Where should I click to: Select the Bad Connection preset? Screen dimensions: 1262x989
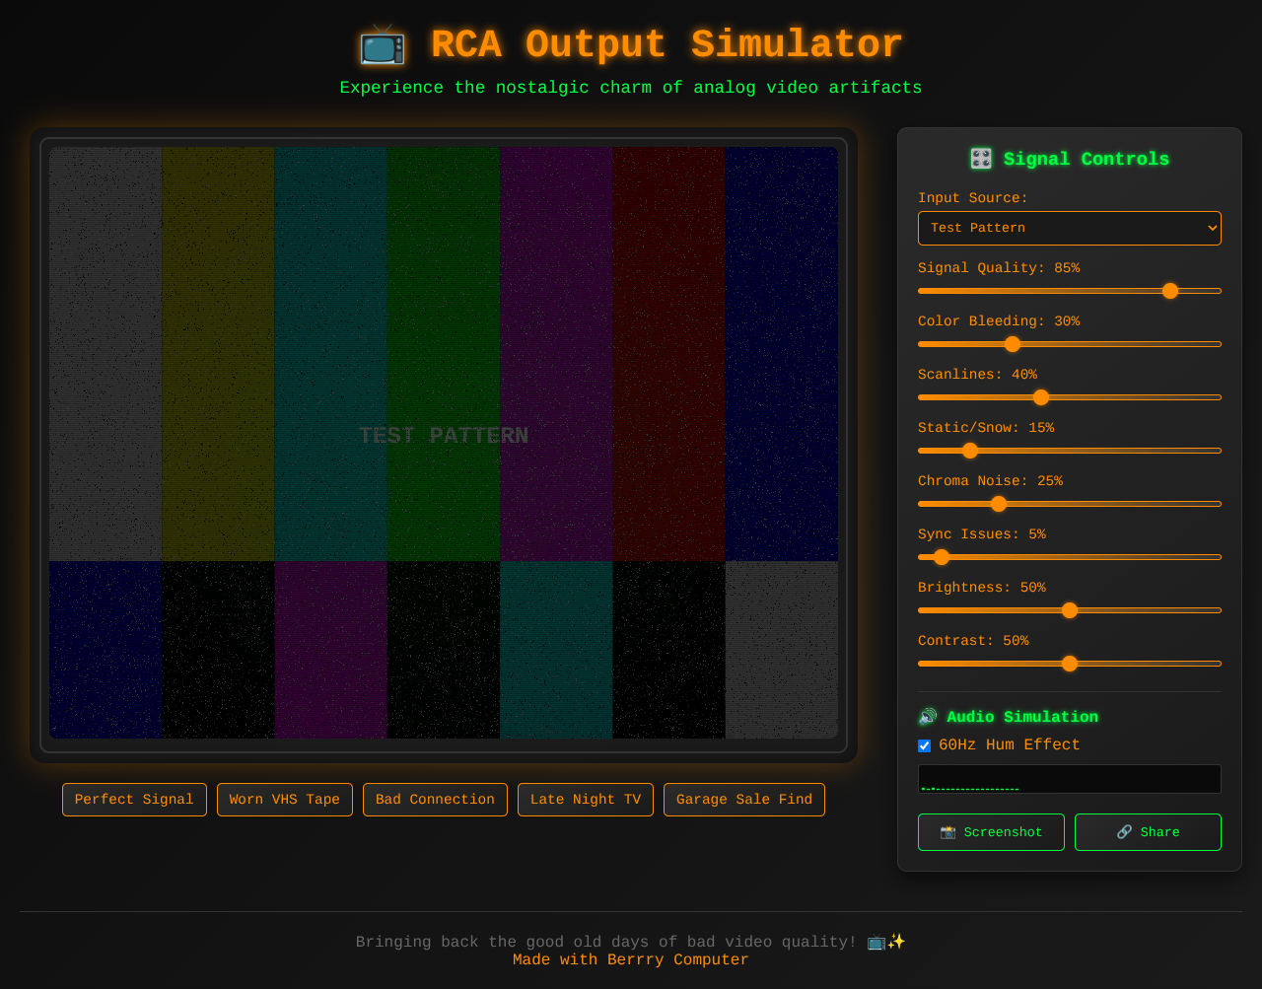[435, 800]
